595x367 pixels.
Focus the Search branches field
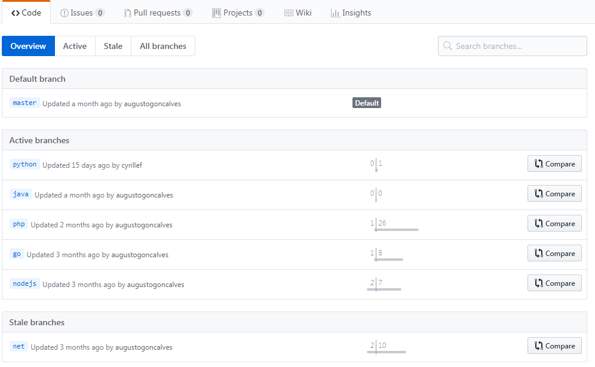point(513,46)
